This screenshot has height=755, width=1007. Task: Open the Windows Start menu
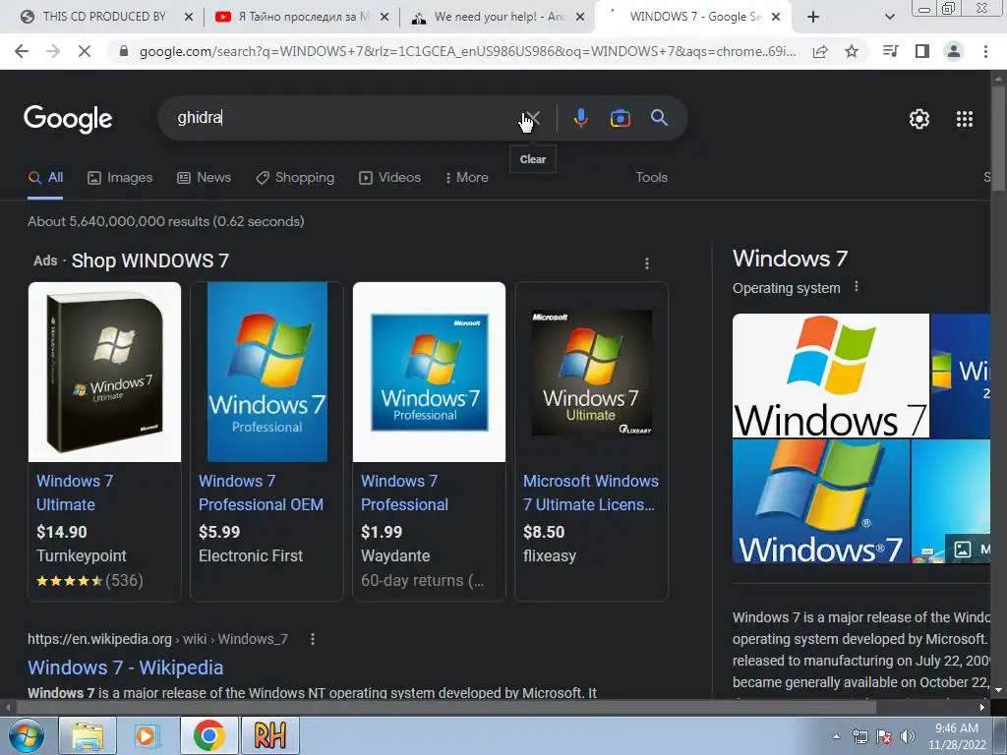coord(27,735)
